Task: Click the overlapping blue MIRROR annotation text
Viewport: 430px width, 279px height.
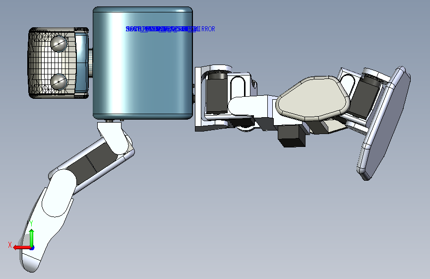Action: pos(170,29)
